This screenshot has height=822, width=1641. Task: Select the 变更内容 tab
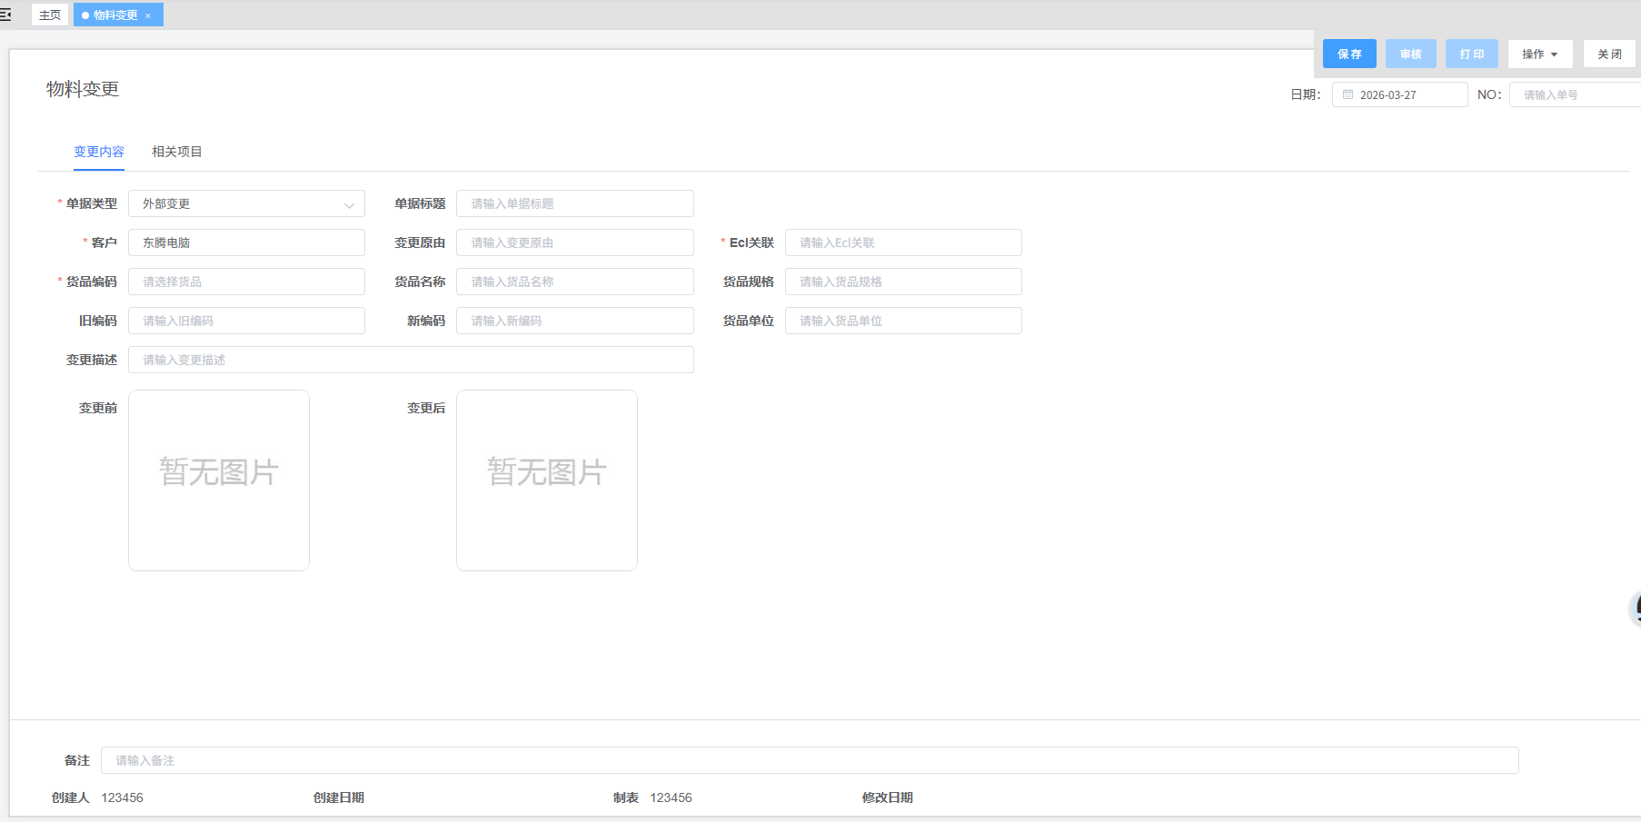tap(99, 152)
